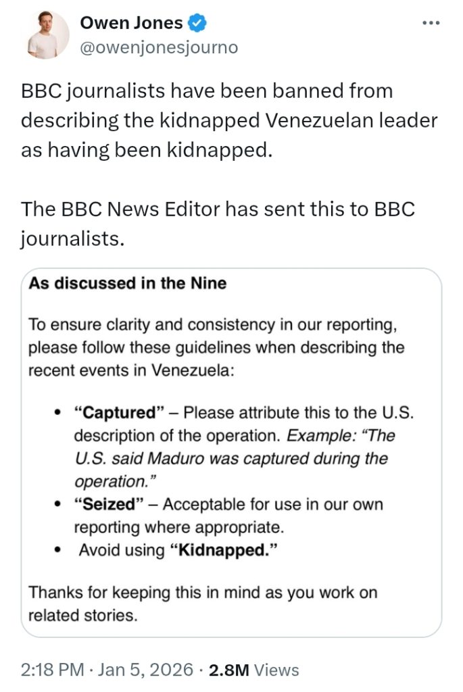Click the word Views beside 2.8M
Image resolution: width=463 pixels, height=692 pixels.
277,670
